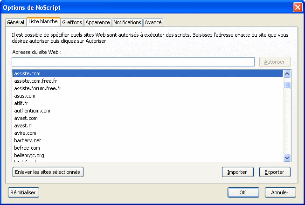The image size is (305, 205).
Task: Select bellamyjc.org entry
Action: 147,155
